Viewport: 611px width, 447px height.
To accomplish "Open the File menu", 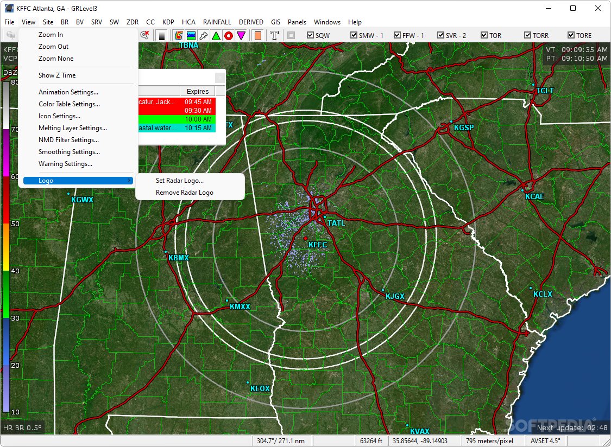I will tap(9, 22).
